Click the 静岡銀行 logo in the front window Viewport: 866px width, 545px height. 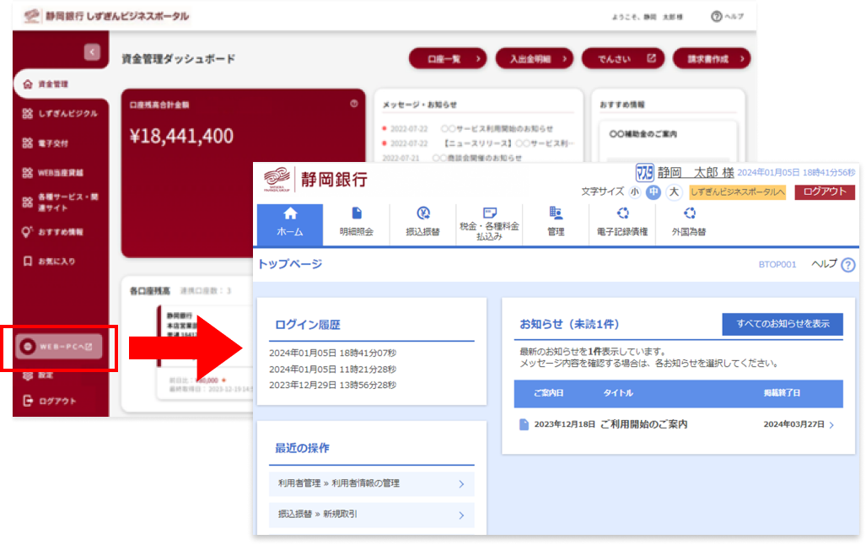[316, 179]
